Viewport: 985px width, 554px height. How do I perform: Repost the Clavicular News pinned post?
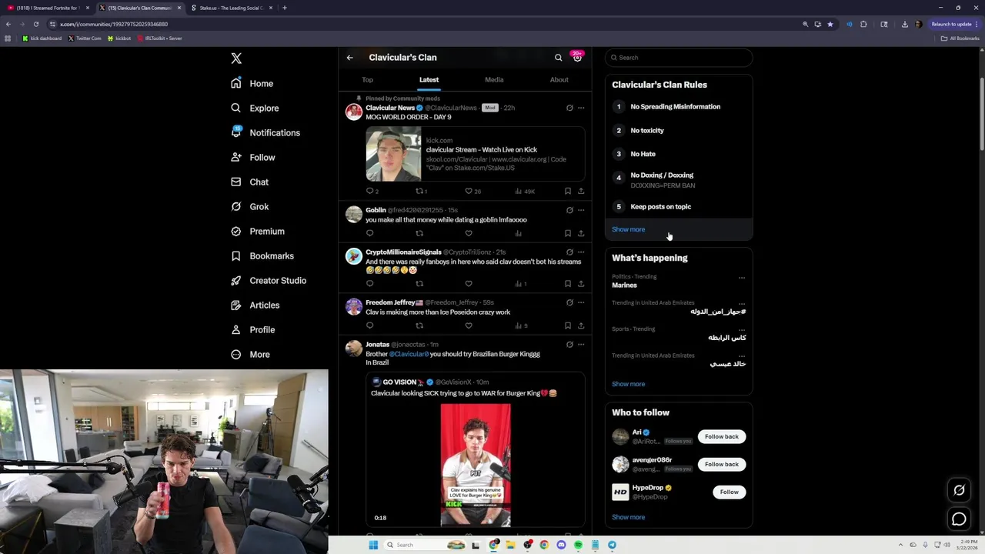[x=419, y=191]
